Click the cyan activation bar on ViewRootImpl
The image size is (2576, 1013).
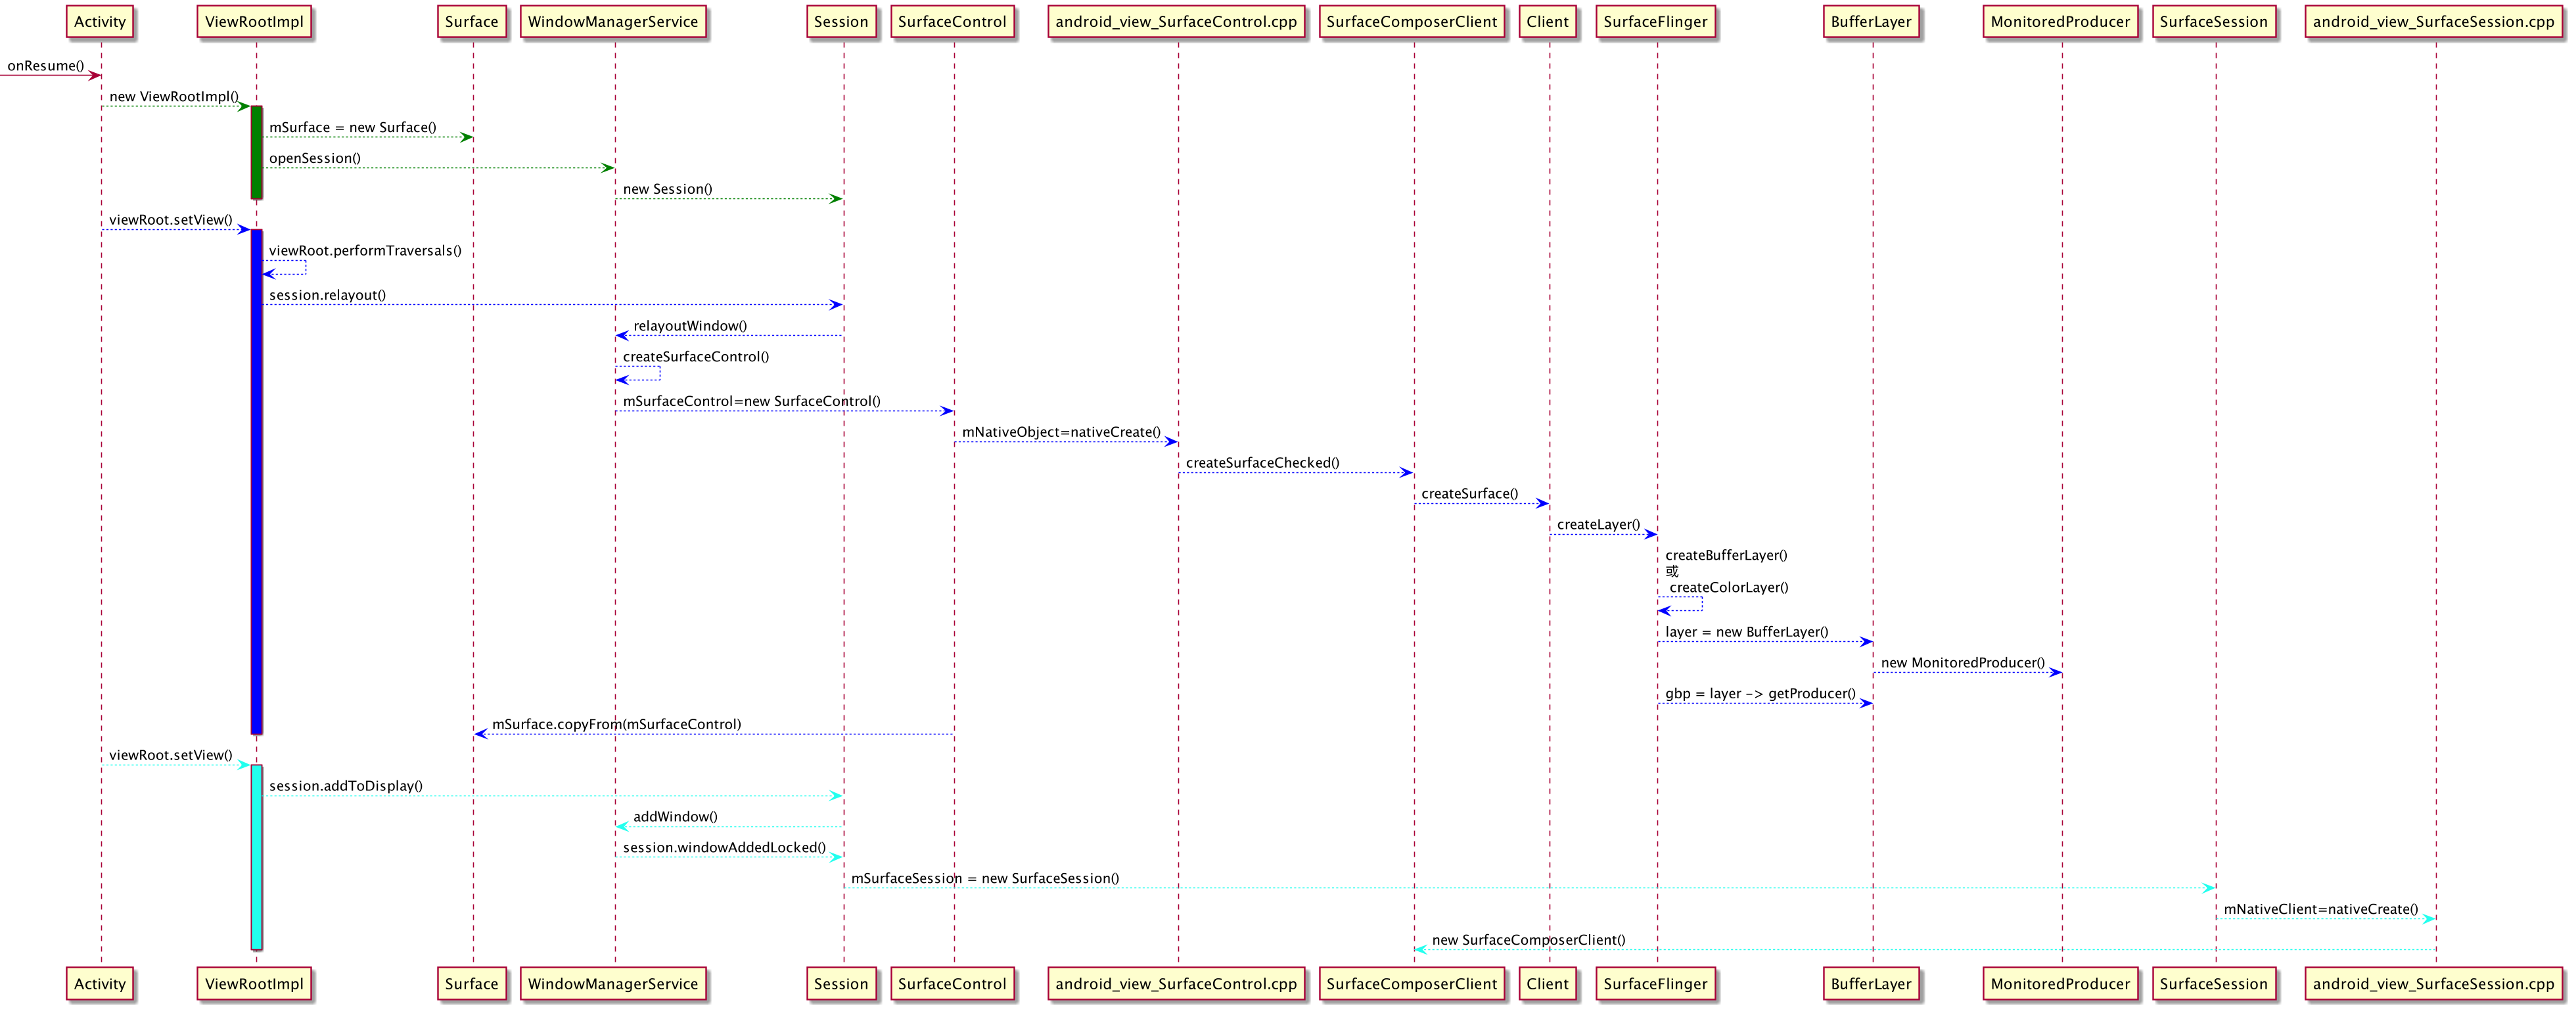pos(257,856)
